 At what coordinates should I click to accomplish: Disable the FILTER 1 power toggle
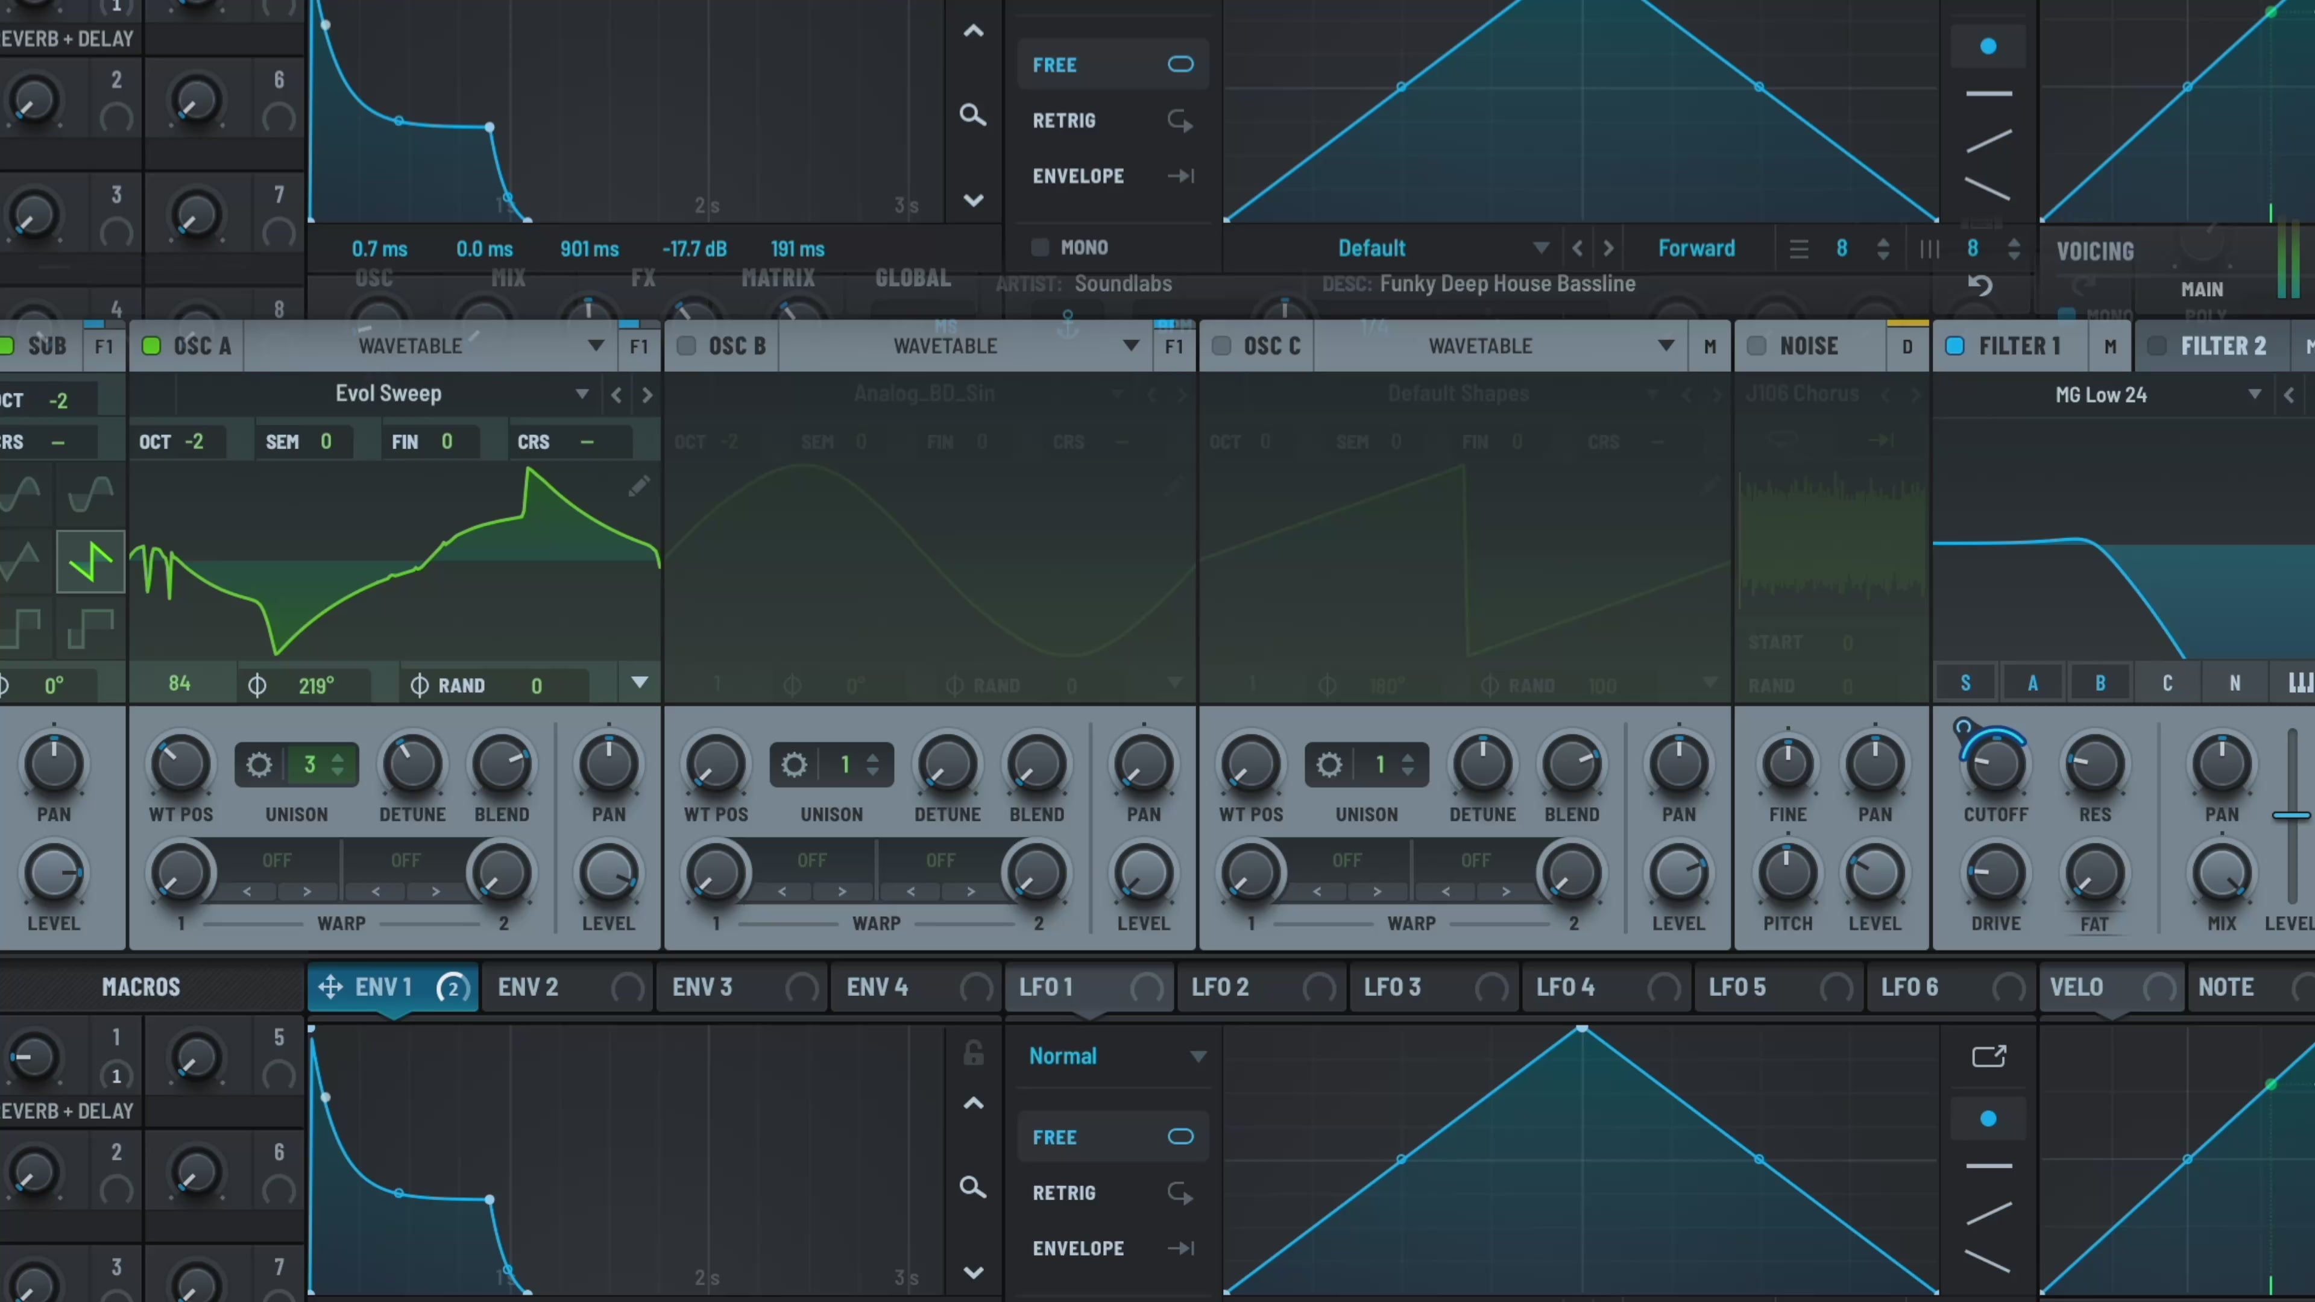tap(1954, 346)
